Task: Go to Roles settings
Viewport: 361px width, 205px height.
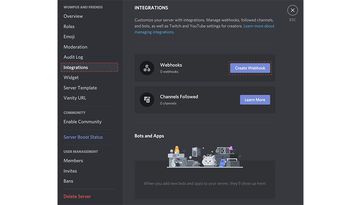Action: pos(69,26)
